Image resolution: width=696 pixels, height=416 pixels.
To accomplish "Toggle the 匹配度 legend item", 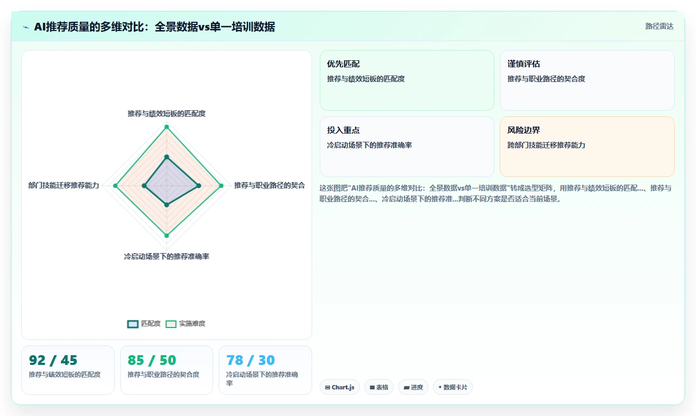I will 144,324.
